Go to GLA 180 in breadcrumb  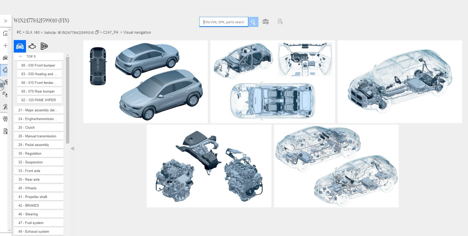pyautogui.click(x=32, y=33)
